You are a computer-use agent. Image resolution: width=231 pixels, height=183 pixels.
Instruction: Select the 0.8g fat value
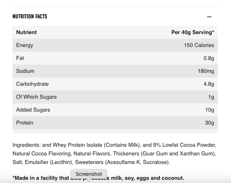click(x=209, y=58)
